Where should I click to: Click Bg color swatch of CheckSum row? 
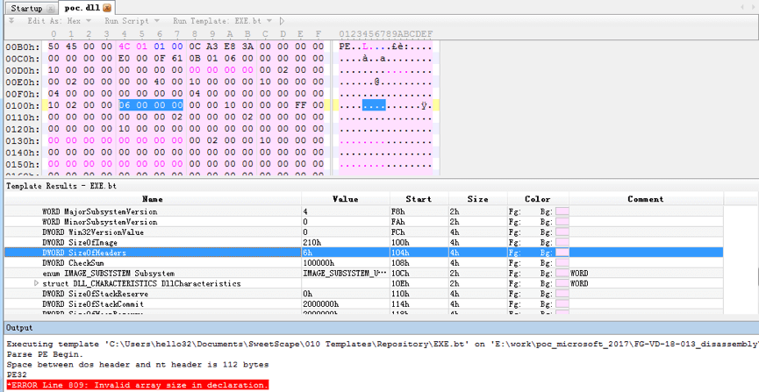pyautogui.click(x=562, y=263)
